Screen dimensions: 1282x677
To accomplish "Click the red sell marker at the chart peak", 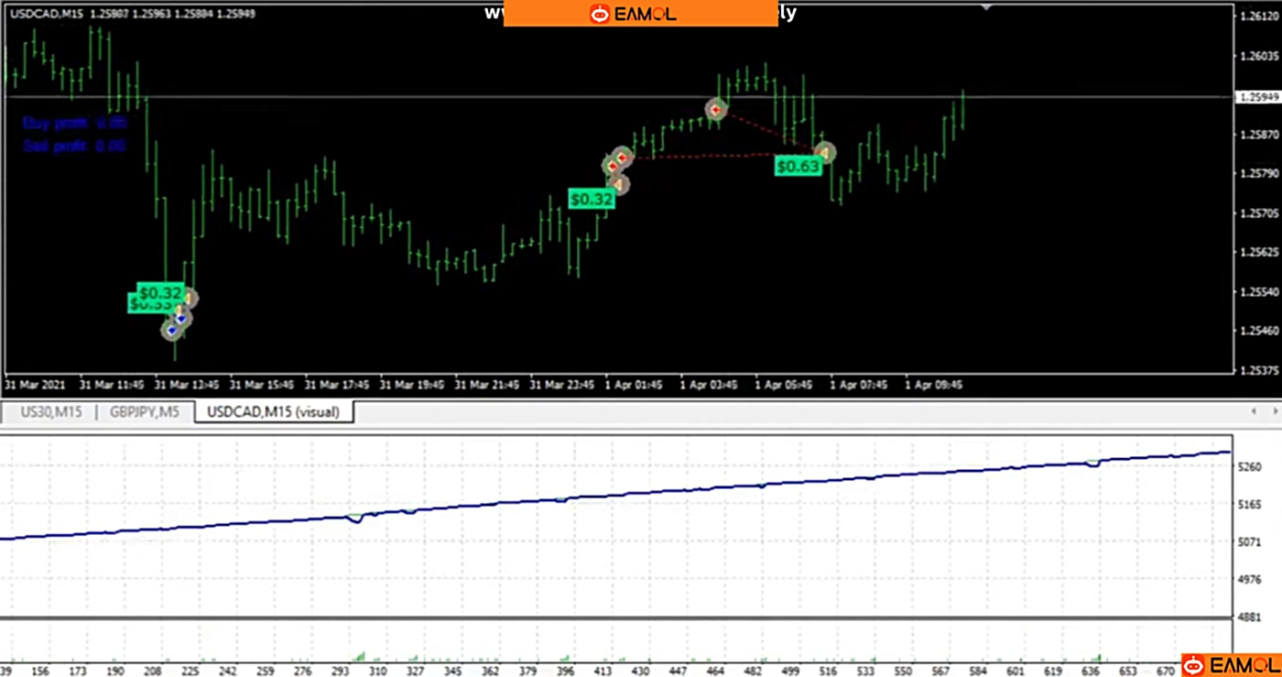I will tap(715, 110).
